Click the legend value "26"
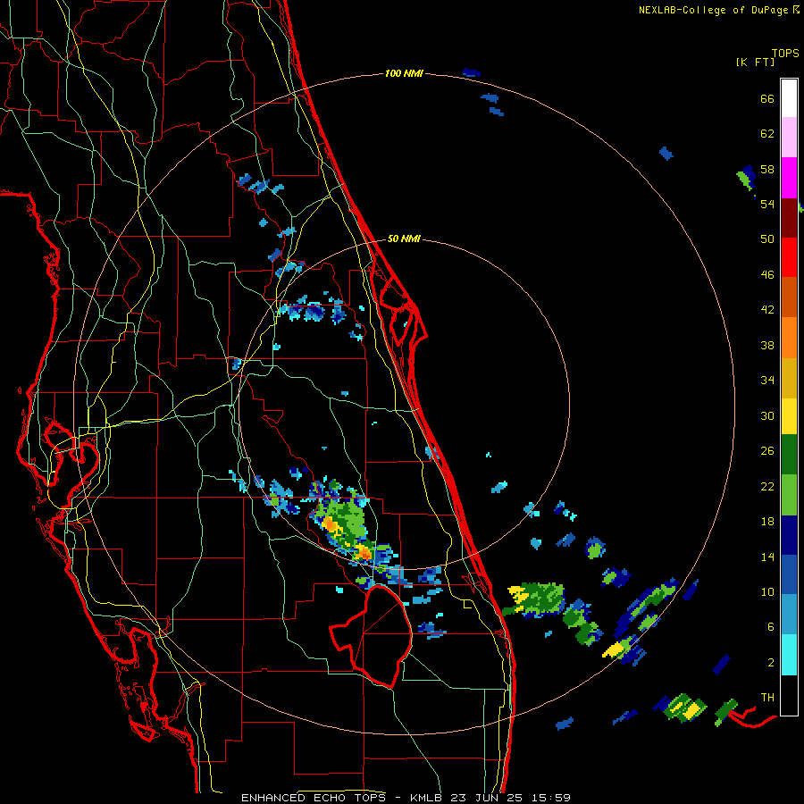 [767, 451]
